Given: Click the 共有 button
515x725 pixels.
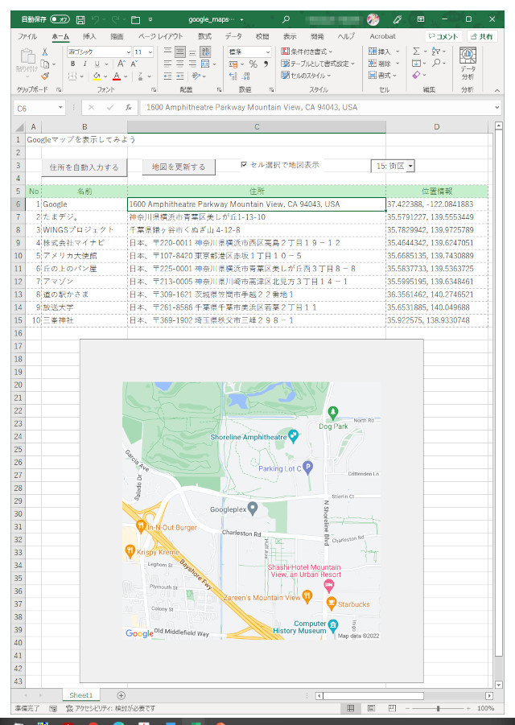Looking at the screenshot, I should 482,36.
